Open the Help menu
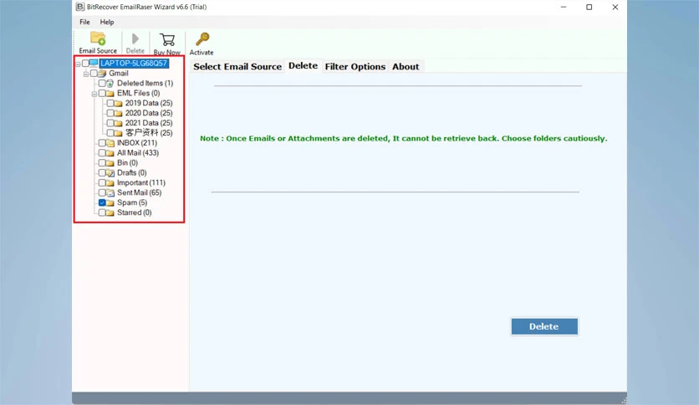 (x=107, y=22)
